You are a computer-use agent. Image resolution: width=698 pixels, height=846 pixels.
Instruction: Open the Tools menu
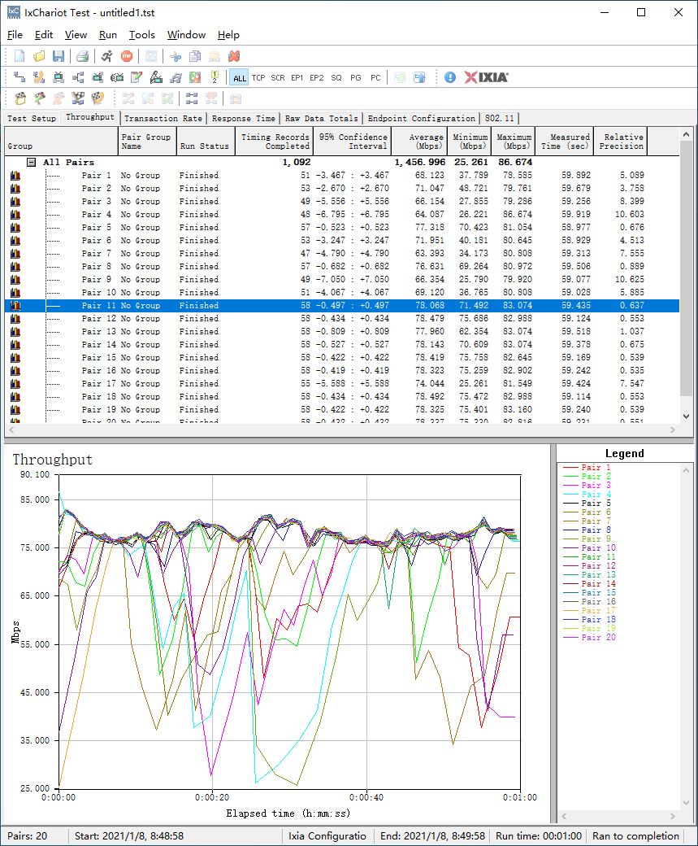141,34
